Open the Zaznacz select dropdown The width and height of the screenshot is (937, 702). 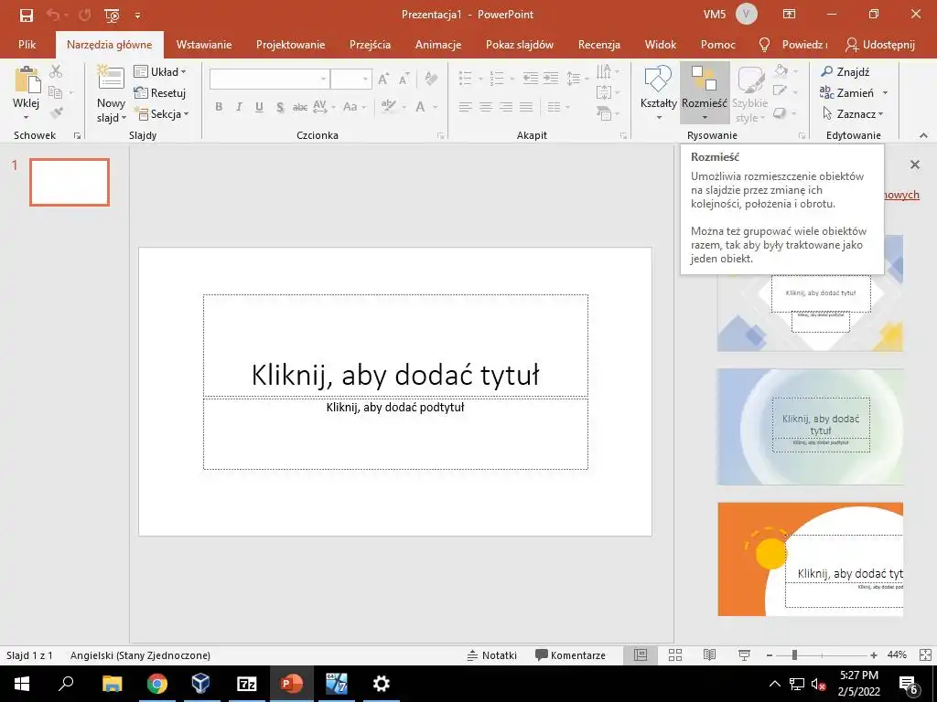tap(852, 113)
